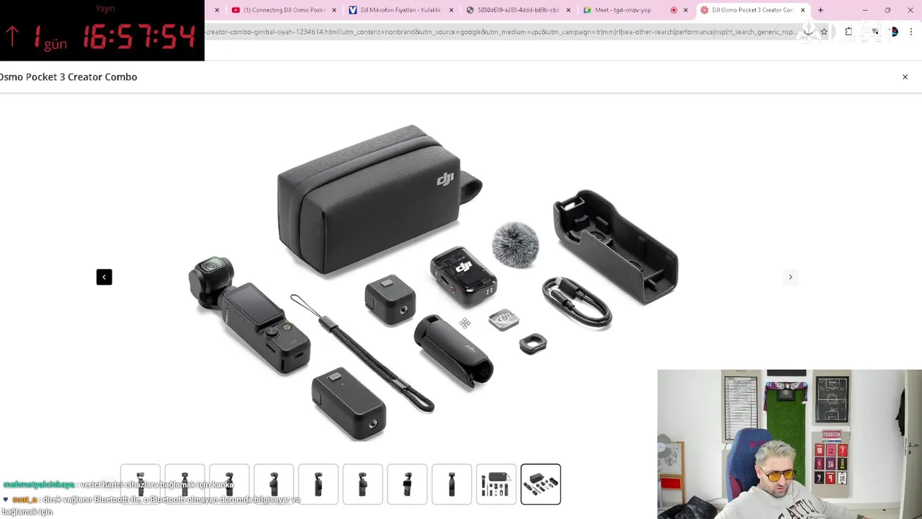The height and width of the screenshot is (519, 922).
Task: Open the ninth thumbnail showing kit with case
Action: (x=496, y=484)
